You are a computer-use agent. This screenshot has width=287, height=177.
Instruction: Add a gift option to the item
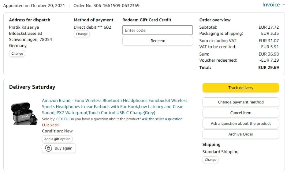(x=57, y=139)
